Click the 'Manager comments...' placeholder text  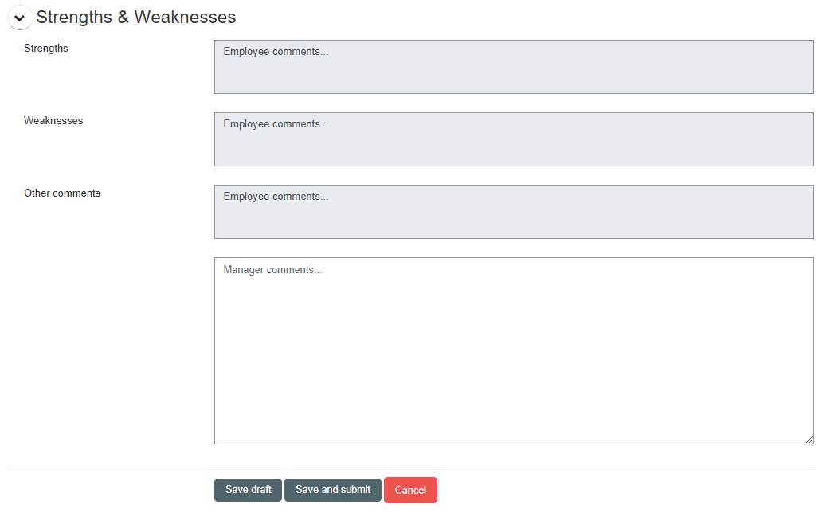point(272,270)
